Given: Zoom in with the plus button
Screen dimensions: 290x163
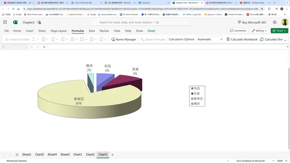Looking at the screenshot, I should (x=286, y=161).
